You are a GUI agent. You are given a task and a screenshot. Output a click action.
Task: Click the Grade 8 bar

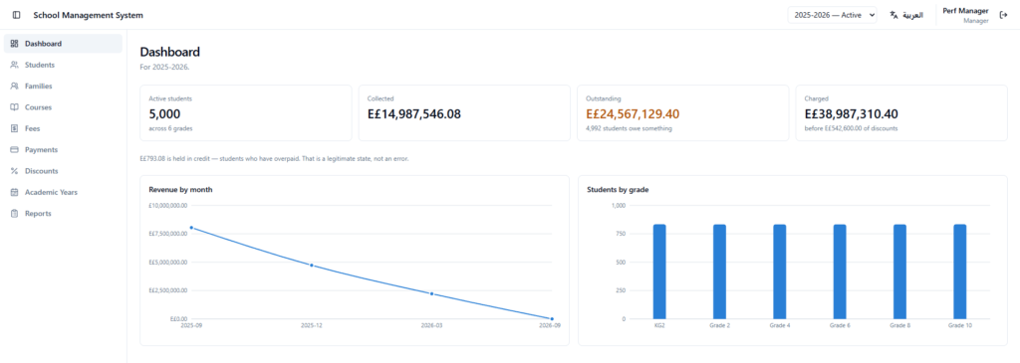coord(899,272)
